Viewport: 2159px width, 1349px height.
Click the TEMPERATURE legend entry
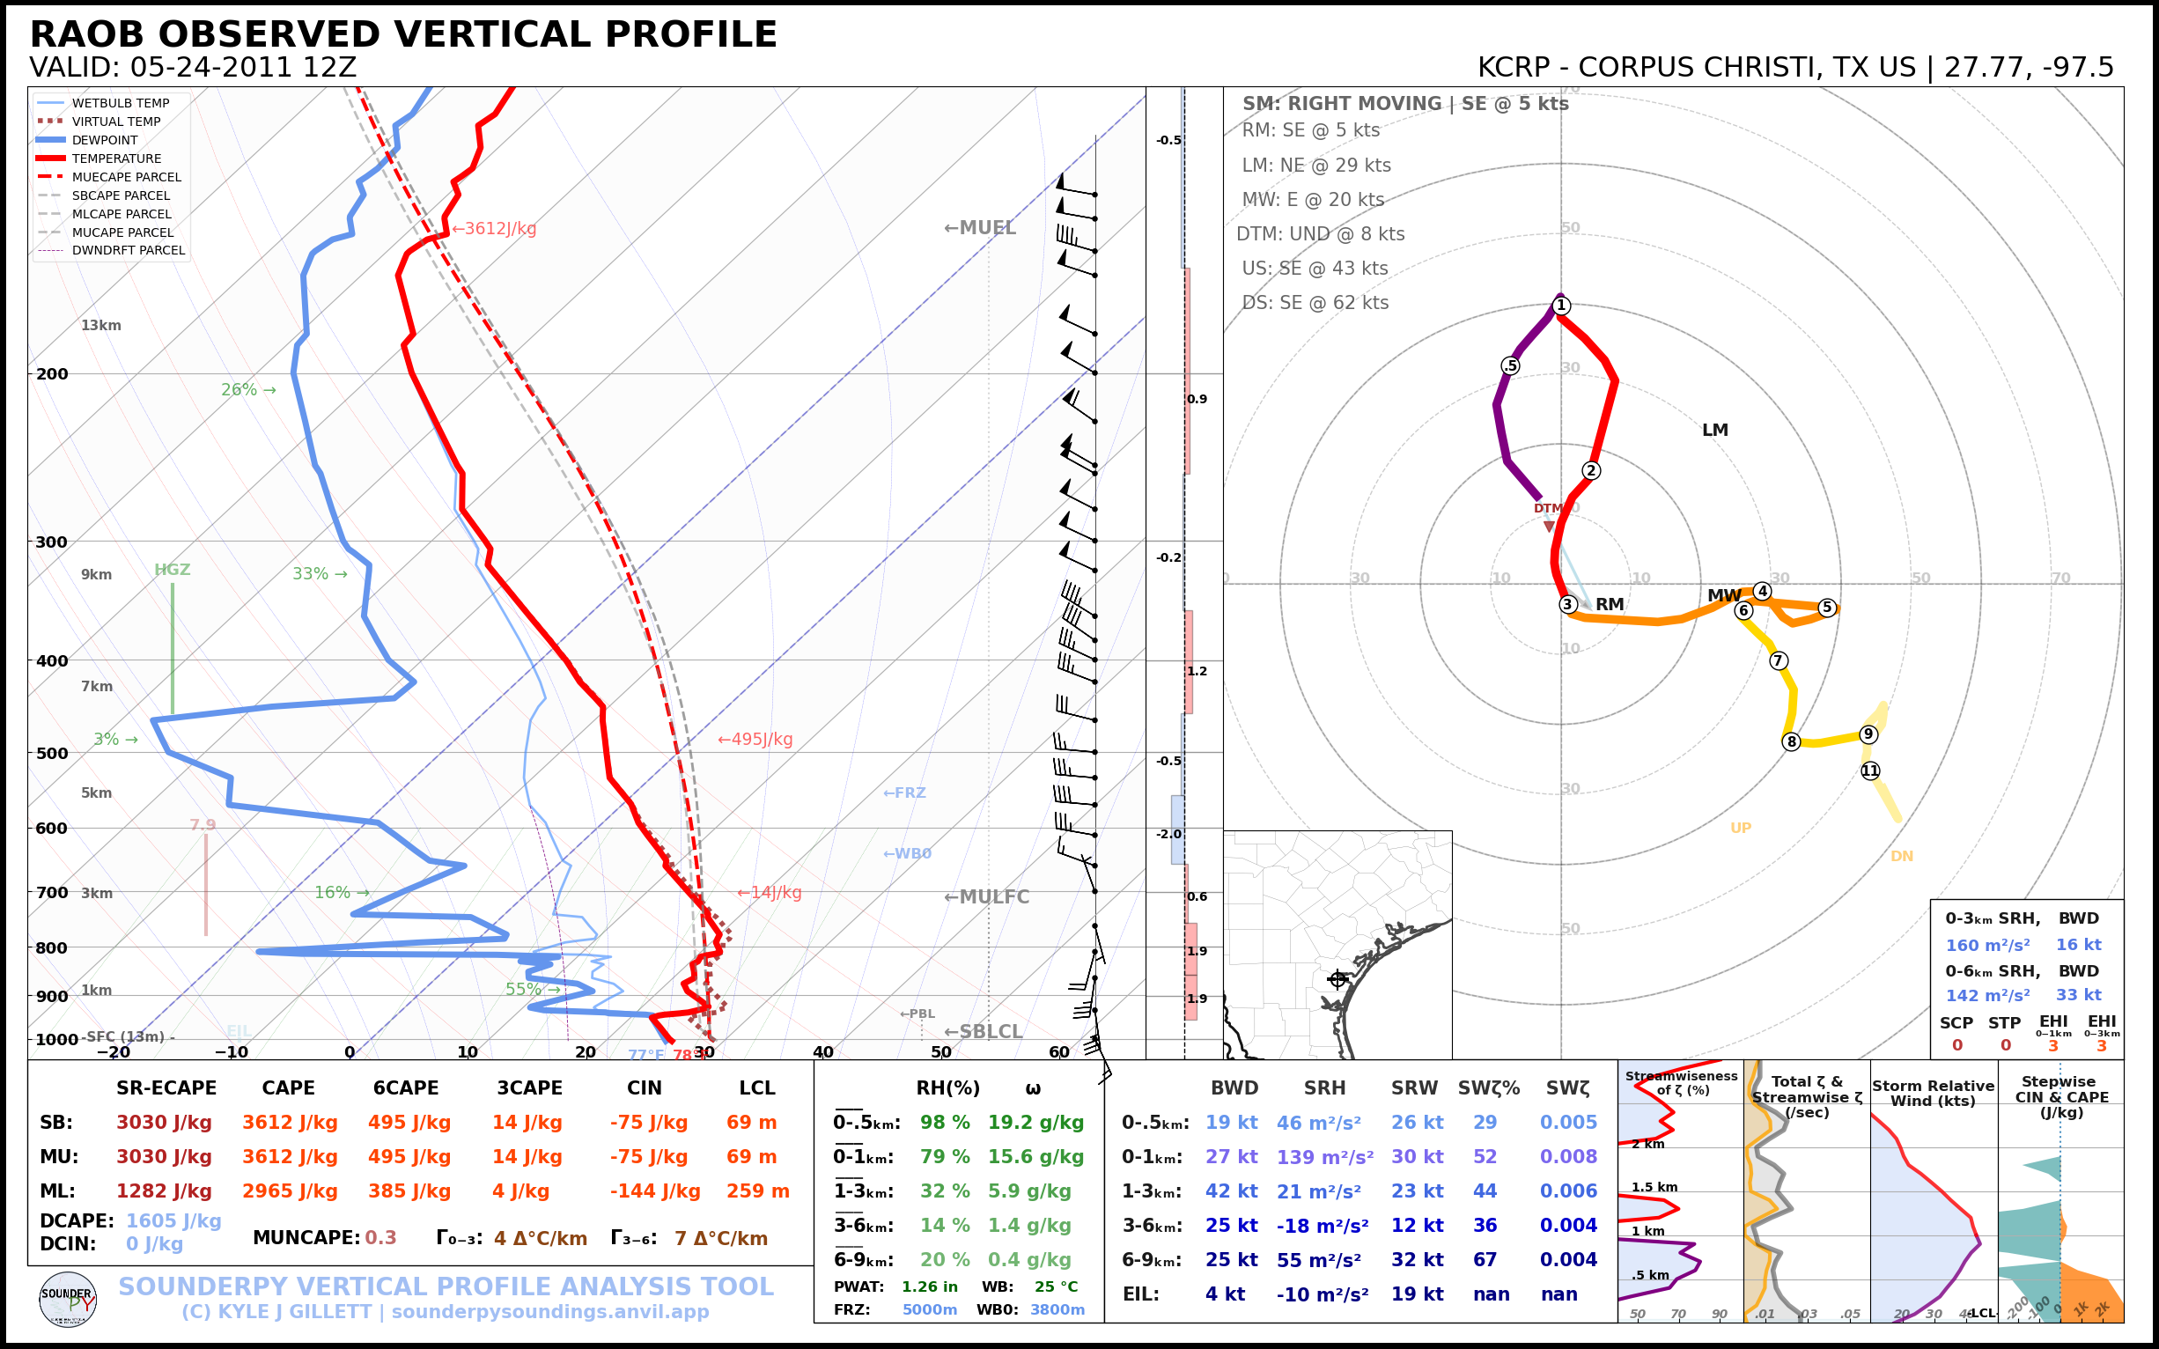[x=116, y=158]
